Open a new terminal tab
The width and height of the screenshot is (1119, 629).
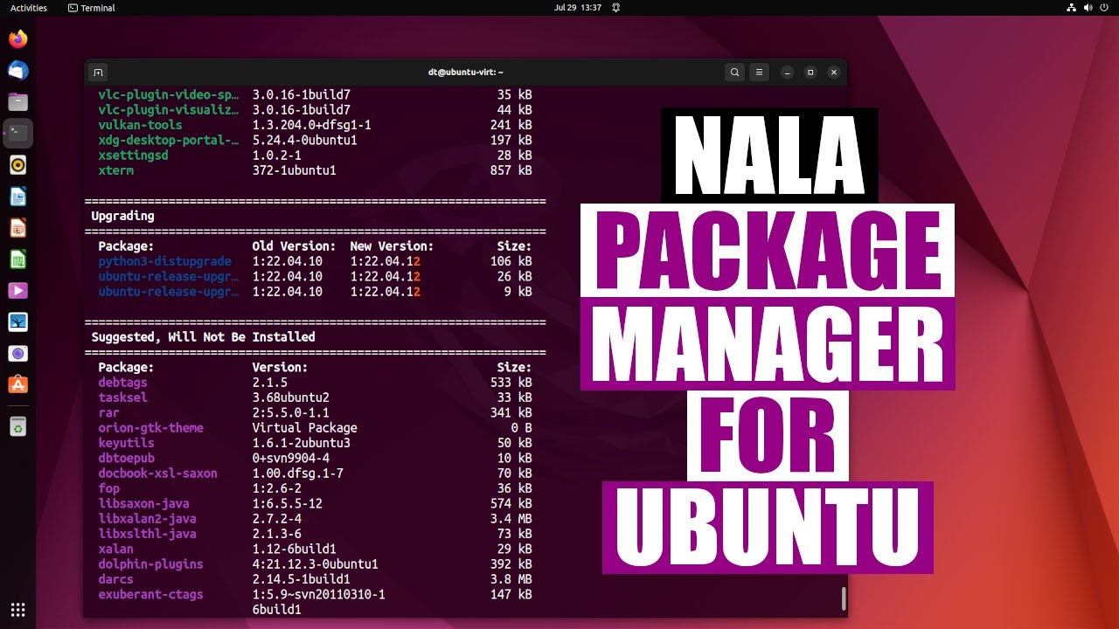click(x=99, y=73)
